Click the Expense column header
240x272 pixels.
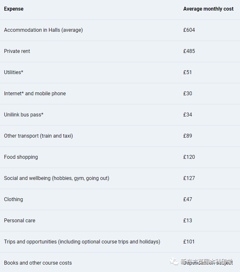pyautogui.click(x=14, y=9)
